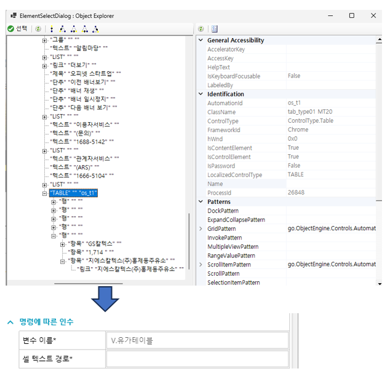Expand the ScrollItemPattern property

[201, 265]
